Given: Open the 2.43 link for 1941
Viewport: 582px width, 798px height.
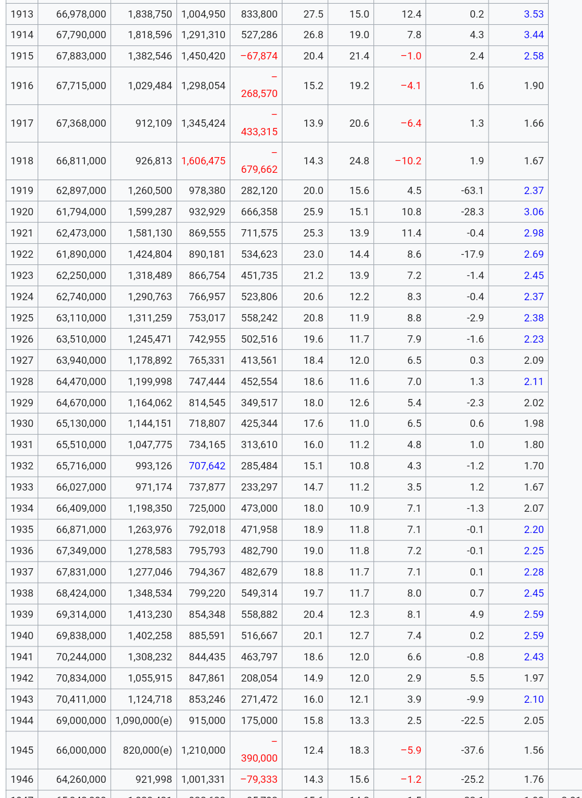Looking at the screenshot, I should 533,657.
